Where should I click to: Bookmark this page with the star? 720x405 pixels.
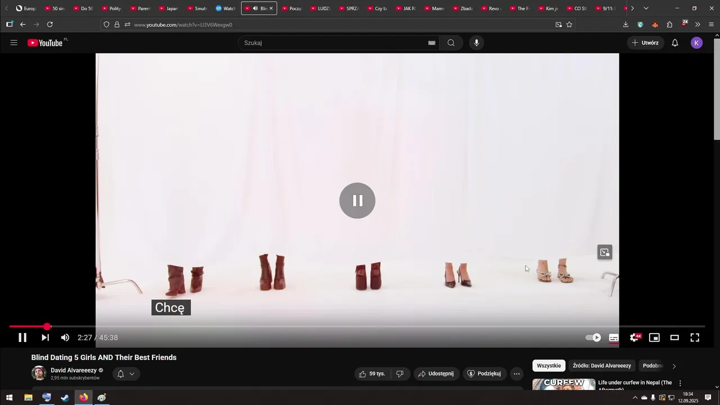tap(569, 25)
